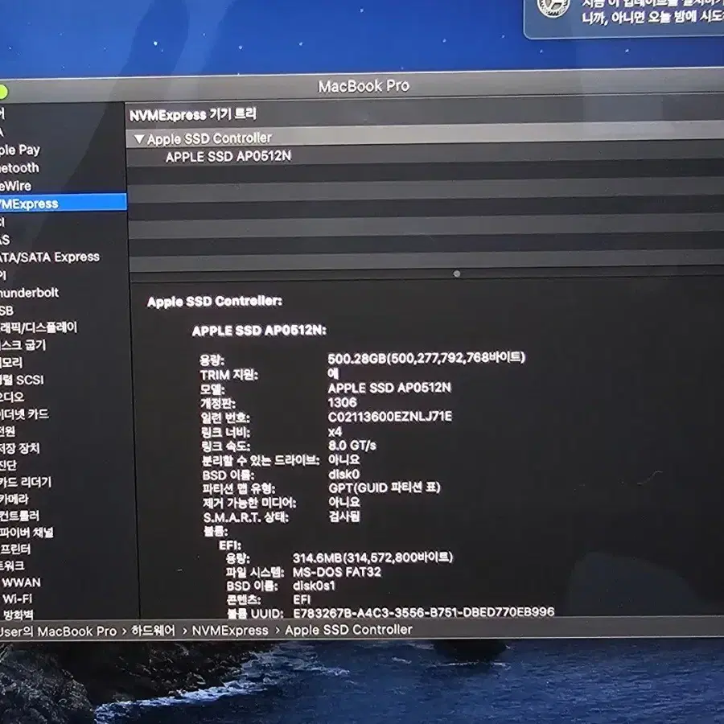This screenshot has height=724, width=724.
Task: Select Bluetooth in the sidebar
Action: (x=20, y=168)
